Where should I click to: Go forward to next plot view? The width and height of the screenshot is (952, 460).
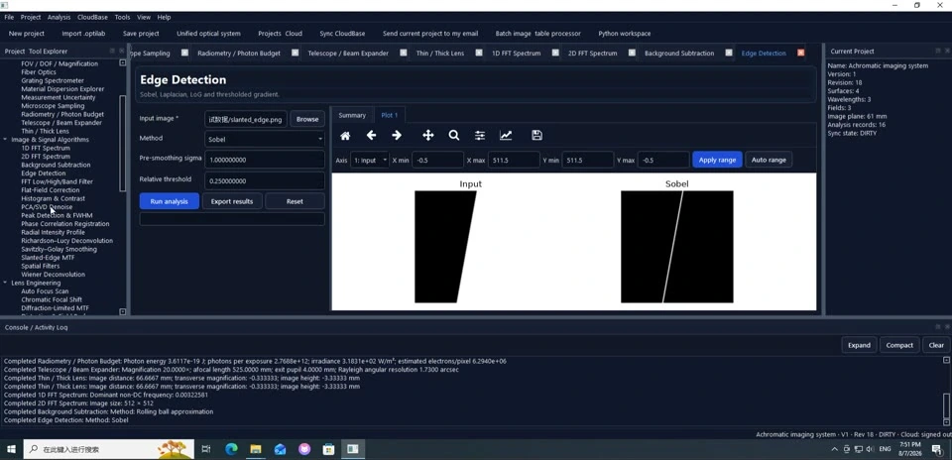click(x=397, y=136)
